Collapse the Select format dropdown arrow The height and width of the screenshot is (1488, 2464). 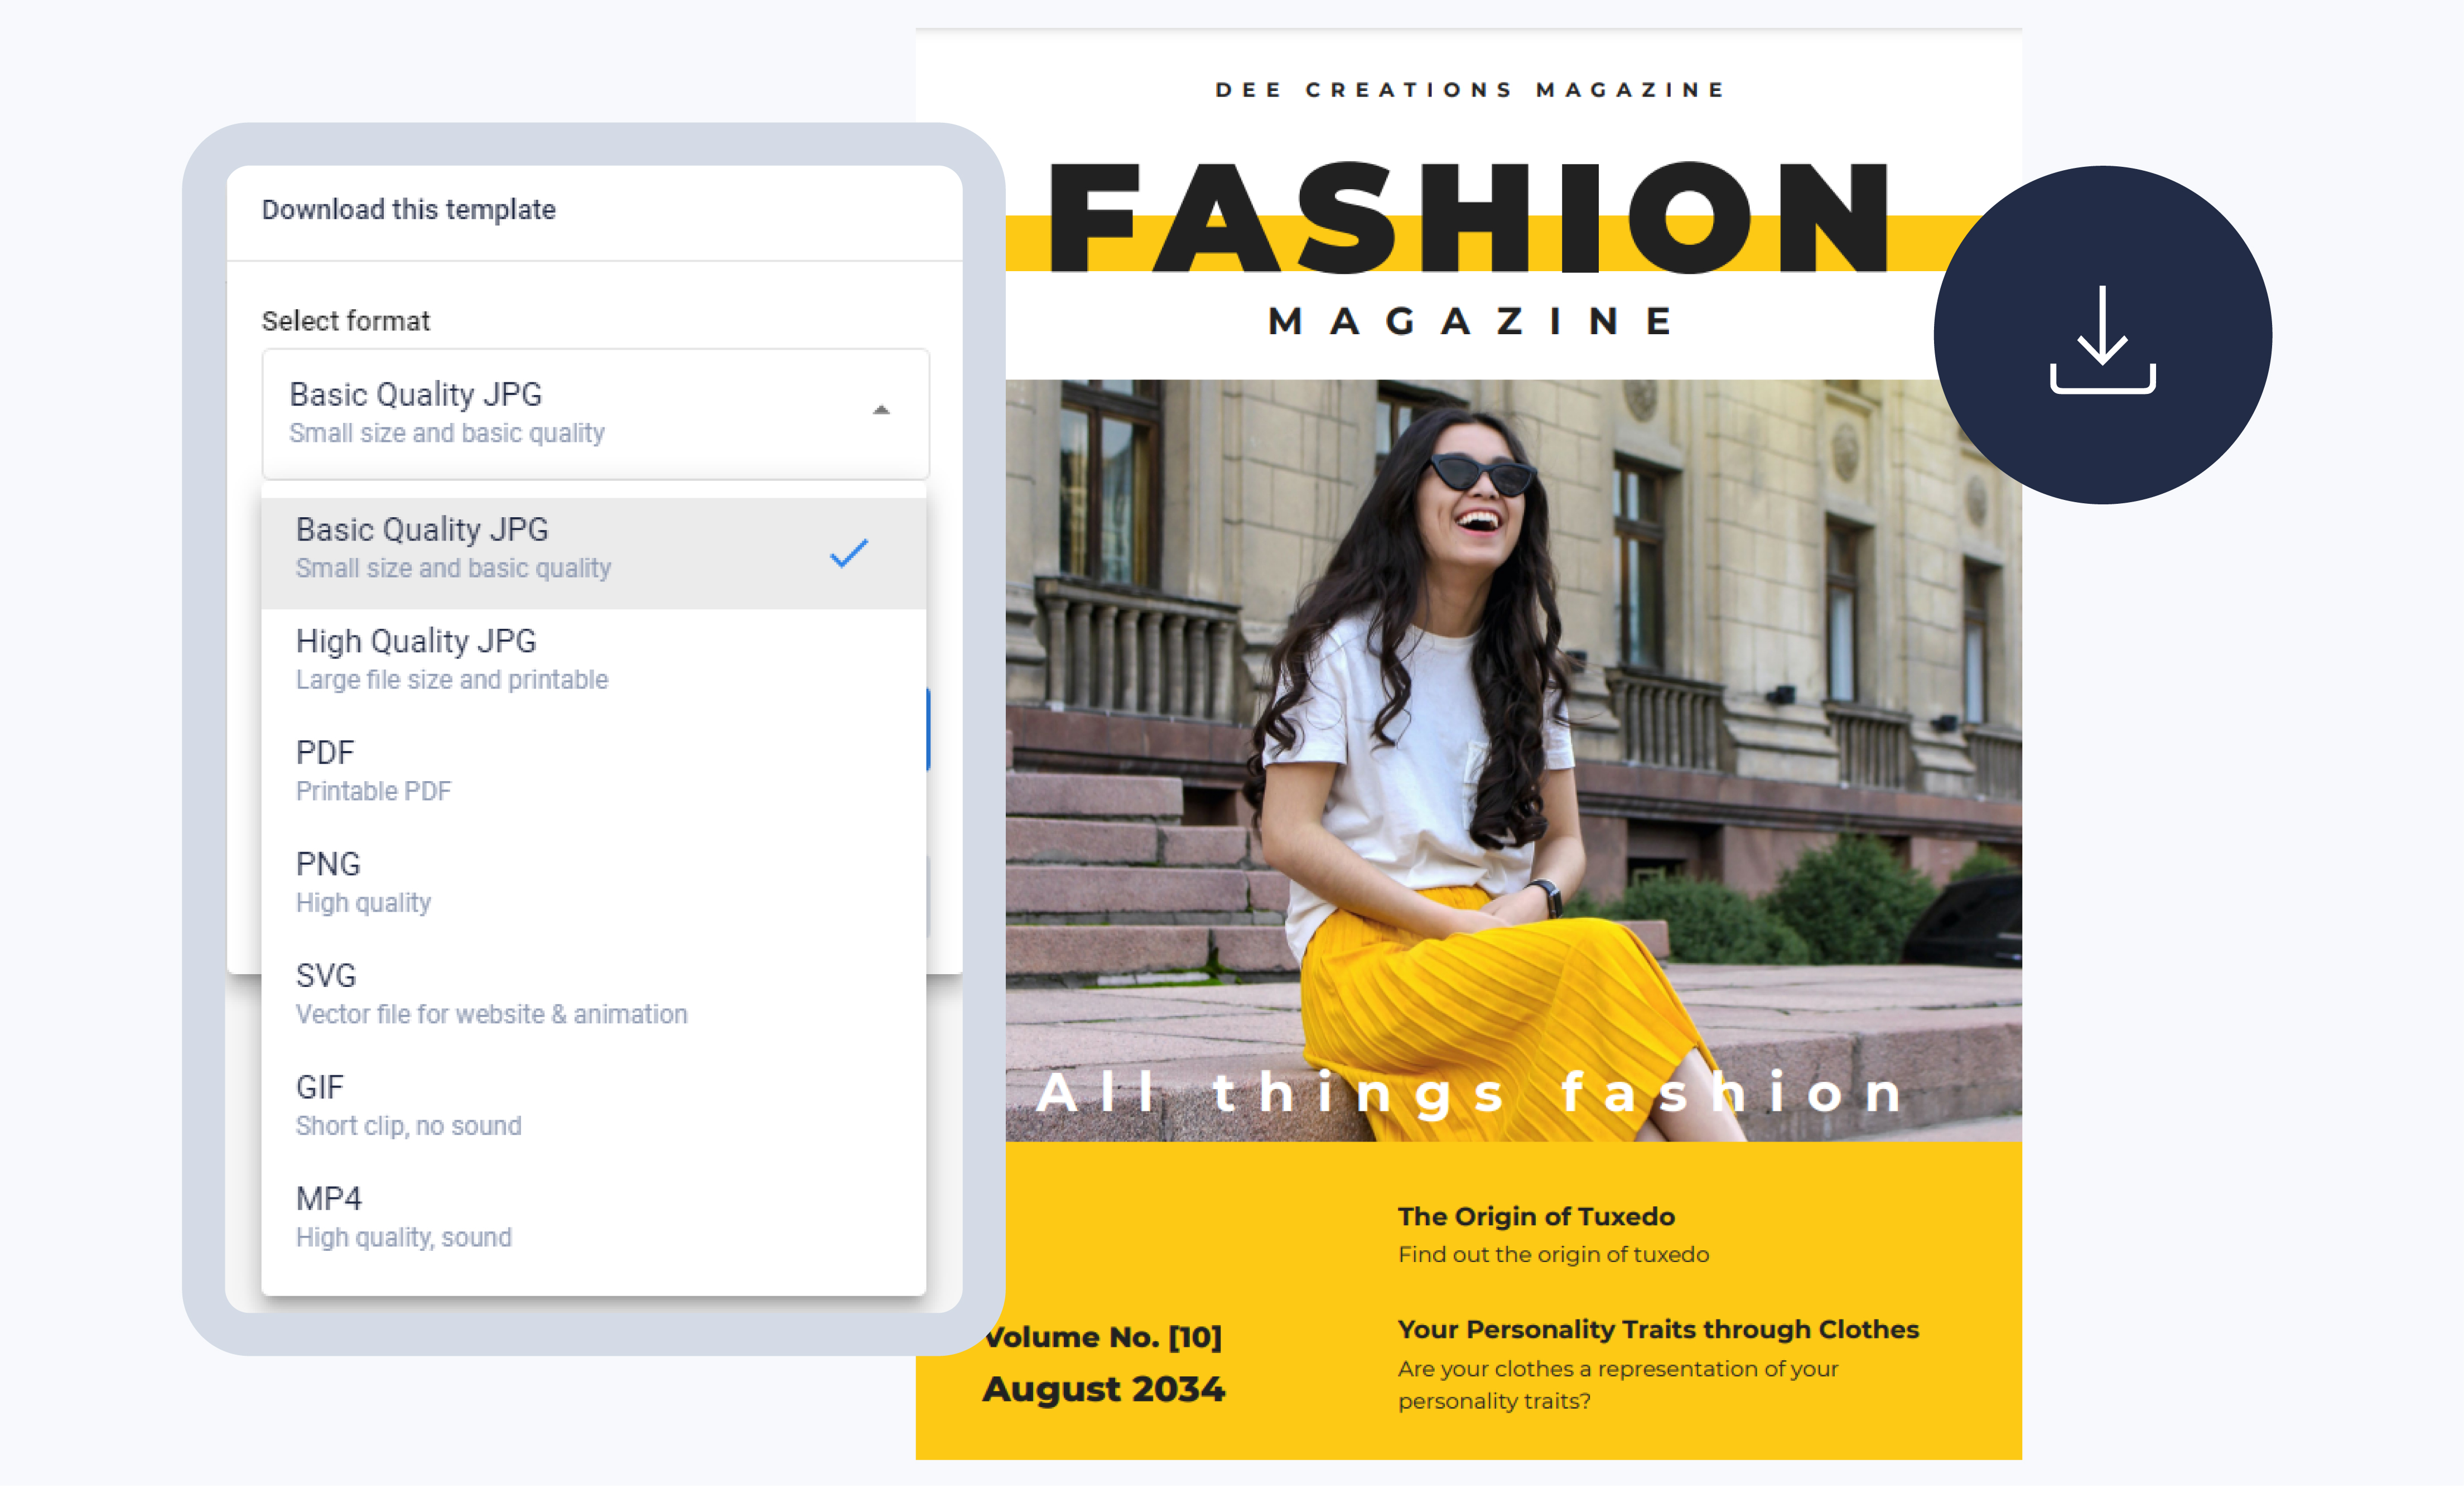[880, 410]
